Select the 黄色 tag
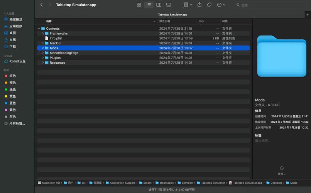This screenshot has height=193, width=311. coord(10,96)
